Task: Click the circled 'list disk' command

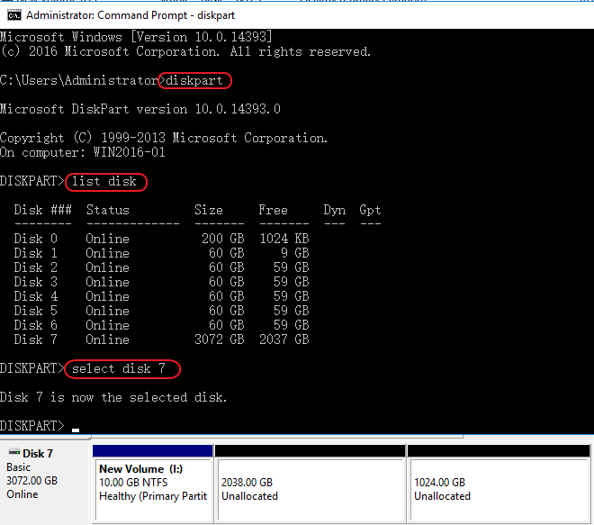Action: [105, 182]
